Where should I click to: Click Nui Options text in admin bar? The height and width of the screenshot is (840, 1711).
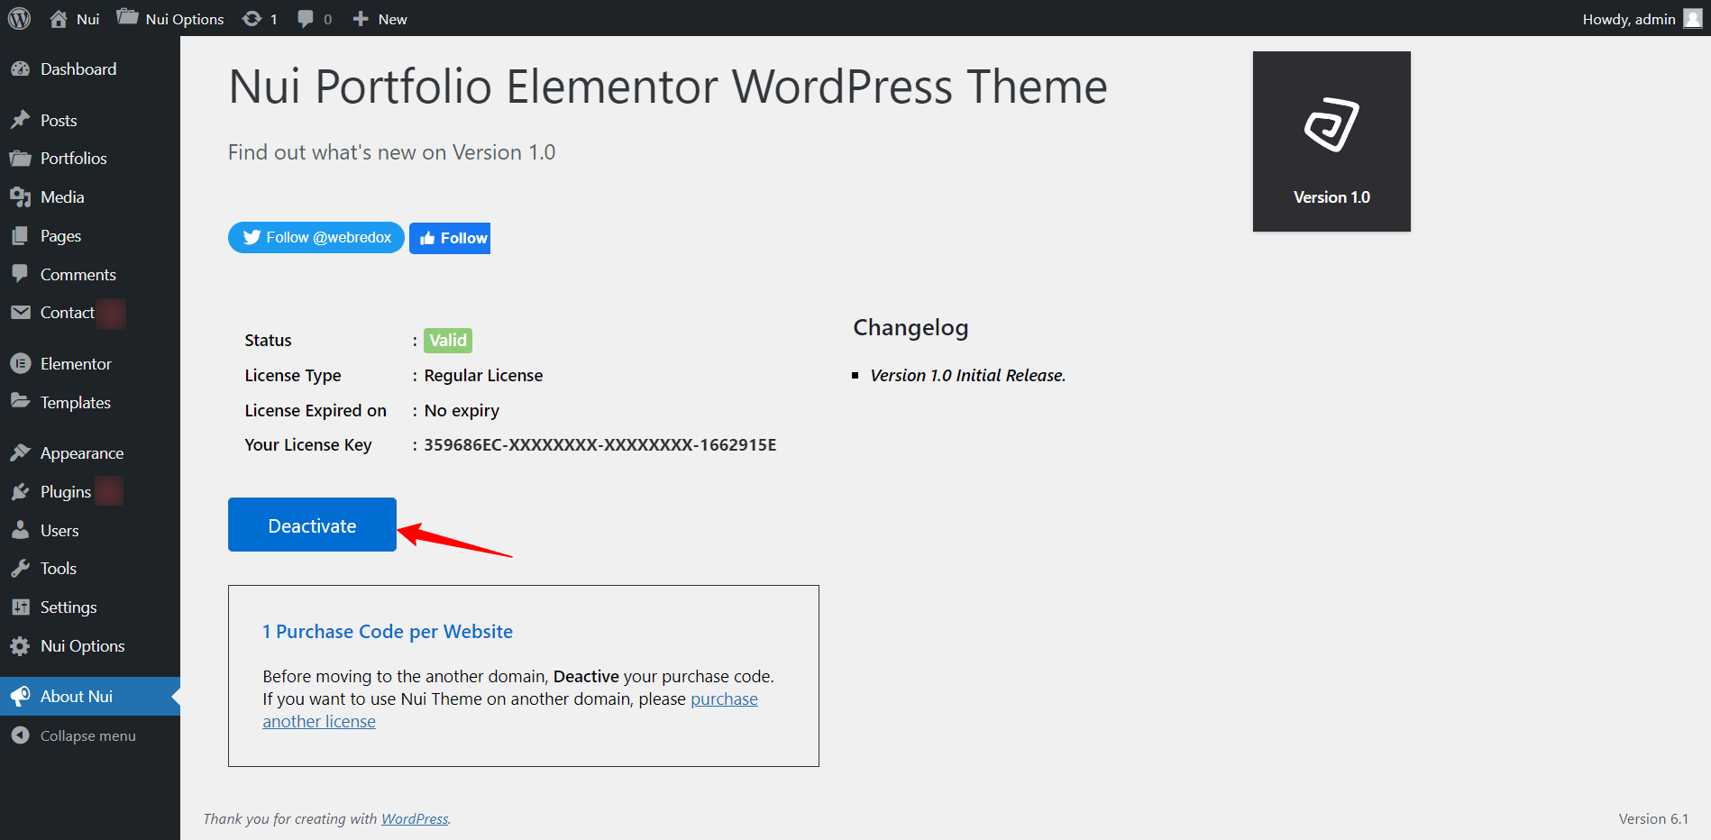pos(185,19)
